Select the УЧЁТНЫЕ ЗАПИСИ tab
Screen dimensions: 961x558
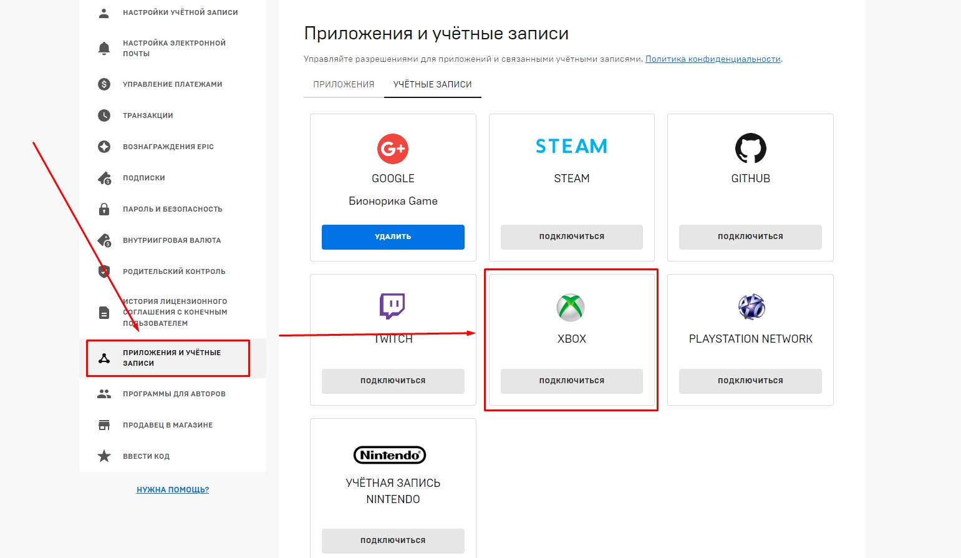(x=433, y=84)
